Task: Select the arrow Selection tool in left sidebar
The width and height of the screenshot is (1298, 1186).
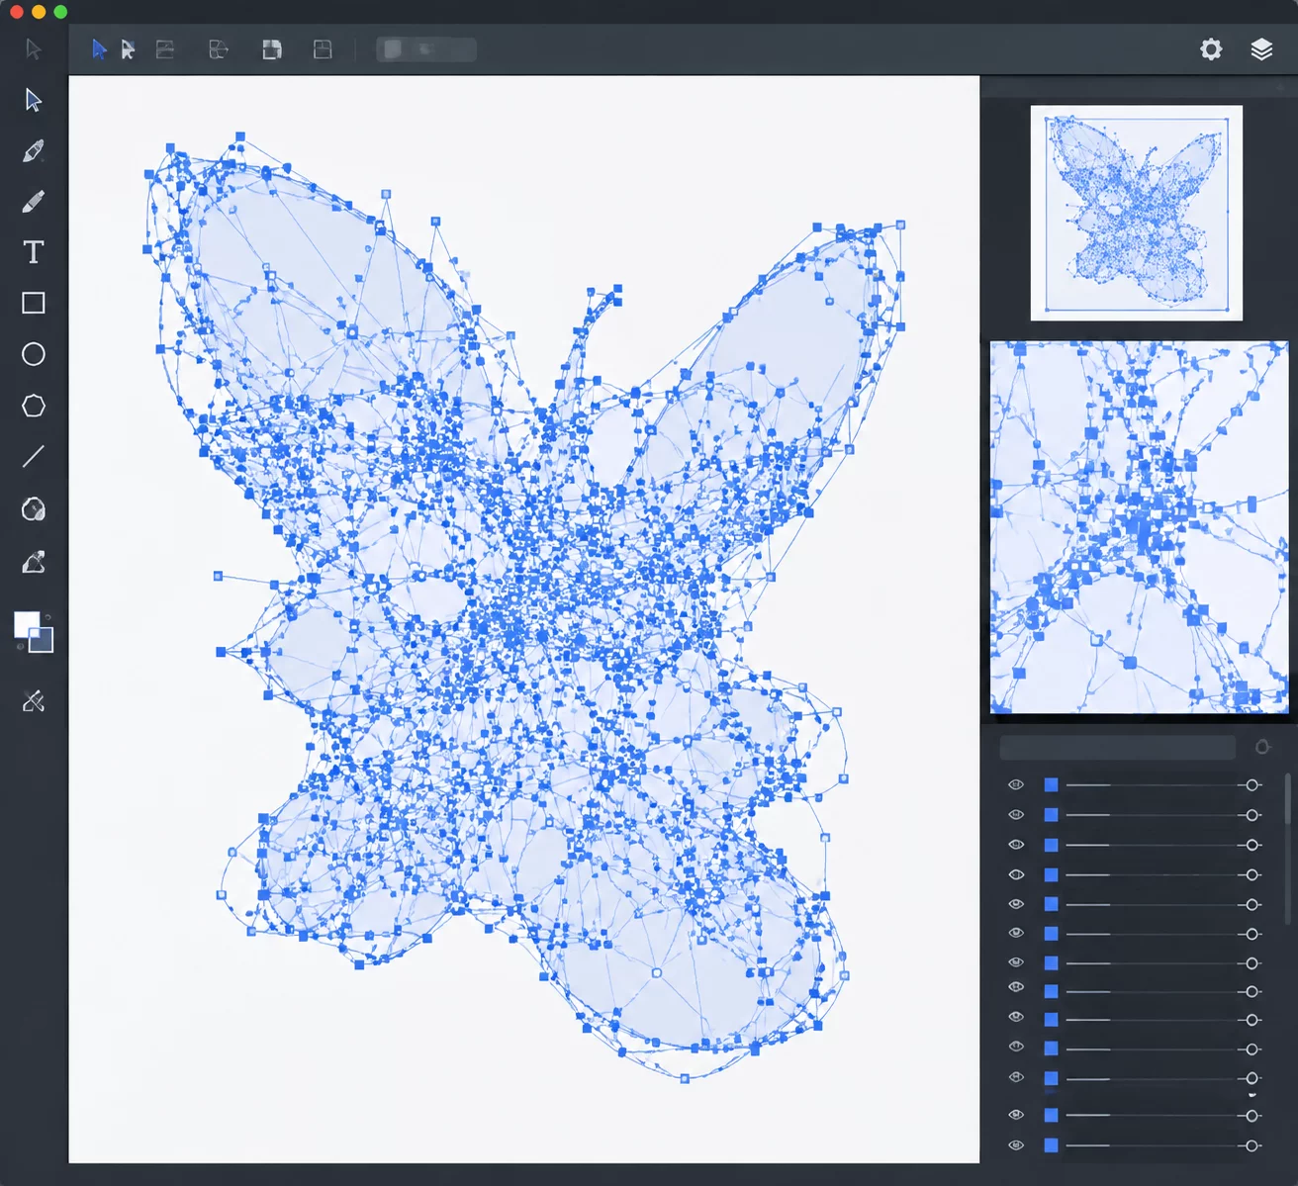Action: point(33,100)
